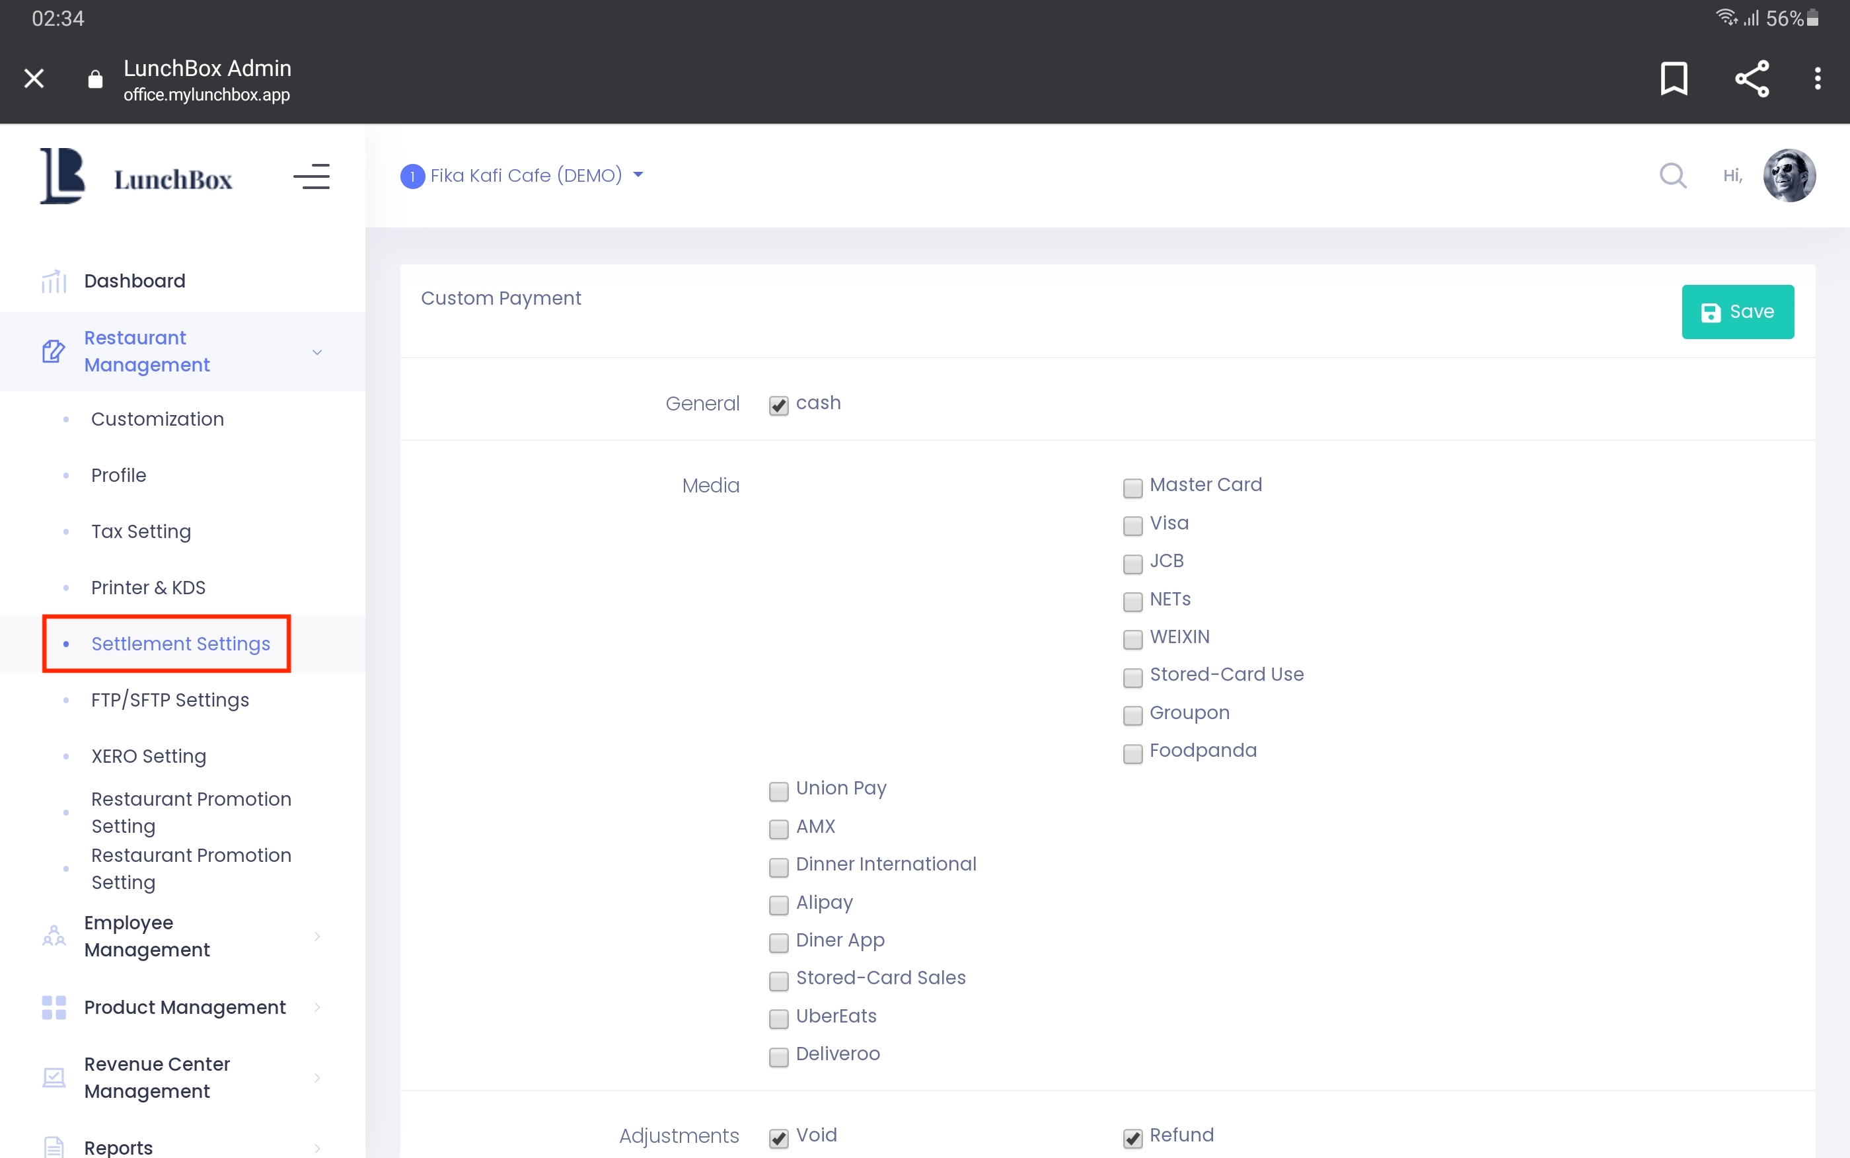1850x1158 pixels.
Task: Click the LunchBox logo
Action: tap(135, 176)
